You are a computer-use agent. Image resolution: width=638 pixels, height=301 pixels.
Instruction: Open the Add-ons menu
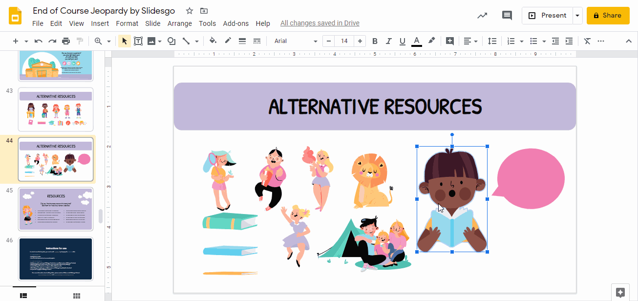tap(236, 23)
